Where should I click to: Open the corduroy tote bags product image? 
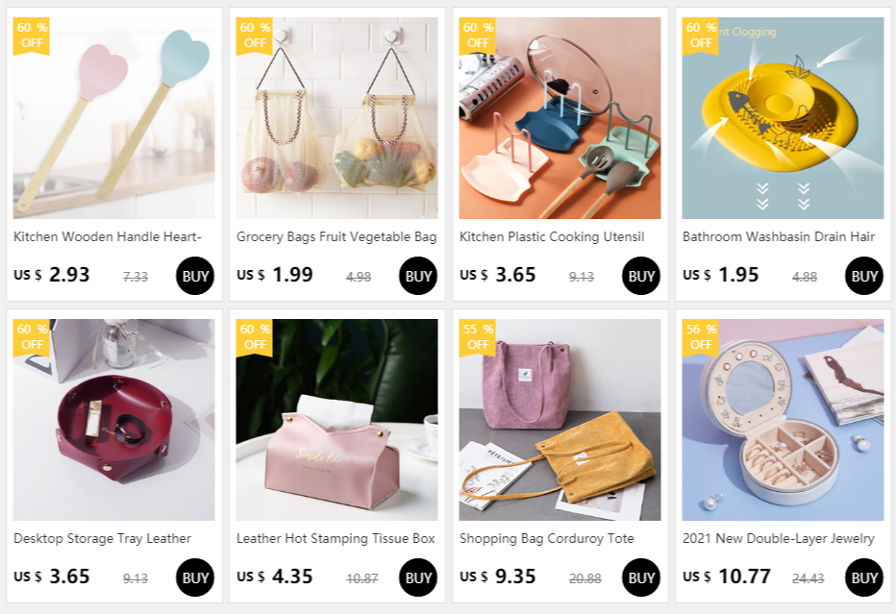560,420
